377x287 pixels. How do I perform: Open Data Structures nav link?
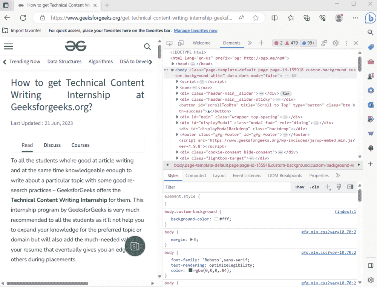(x=64, y=61)
